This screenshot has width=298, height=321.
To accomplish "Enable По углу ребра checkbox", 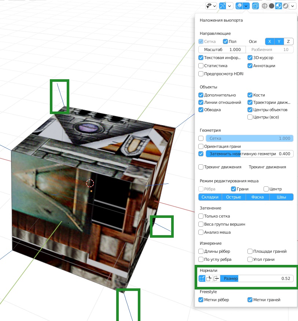I will pos(201,259).
